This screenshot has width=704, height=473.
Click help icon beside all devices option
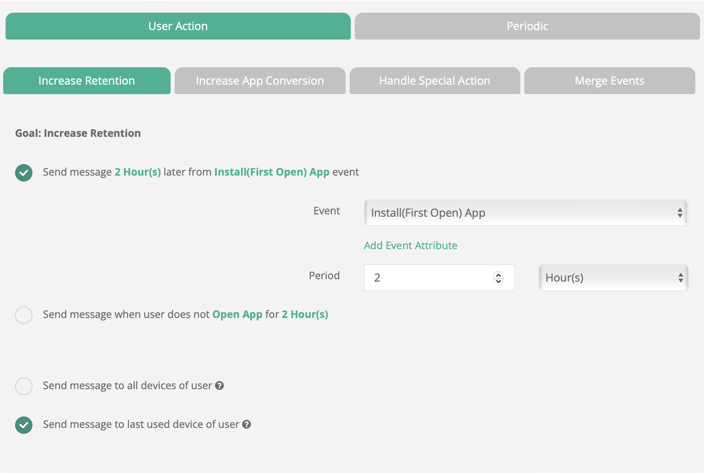click(219, 386)
